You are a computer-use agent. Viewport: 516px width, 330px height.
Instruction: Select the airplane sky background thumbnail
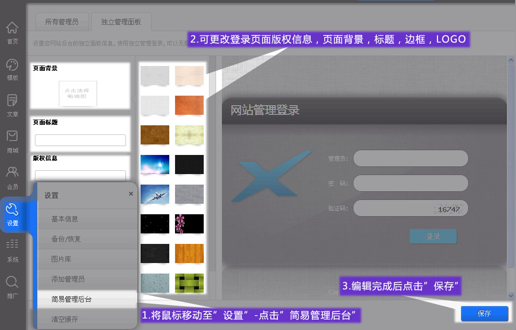(x=155, y=194)
